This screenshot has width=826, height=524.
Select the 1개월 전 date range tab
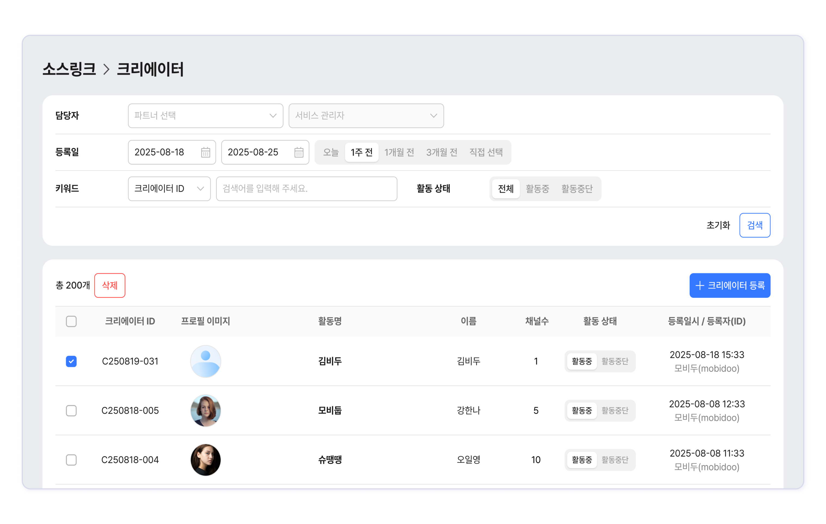pyautogui.click(x=399, y=152)
